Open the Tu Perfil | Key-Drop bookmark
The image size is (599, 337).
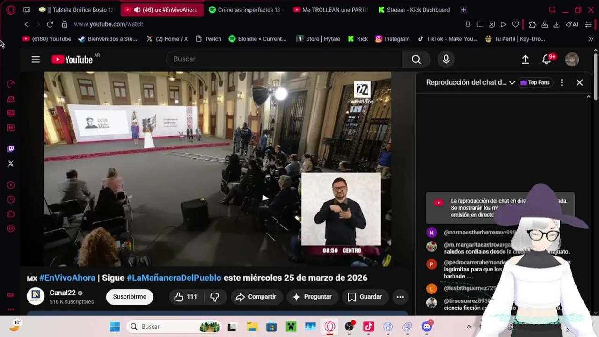point(516,39)
